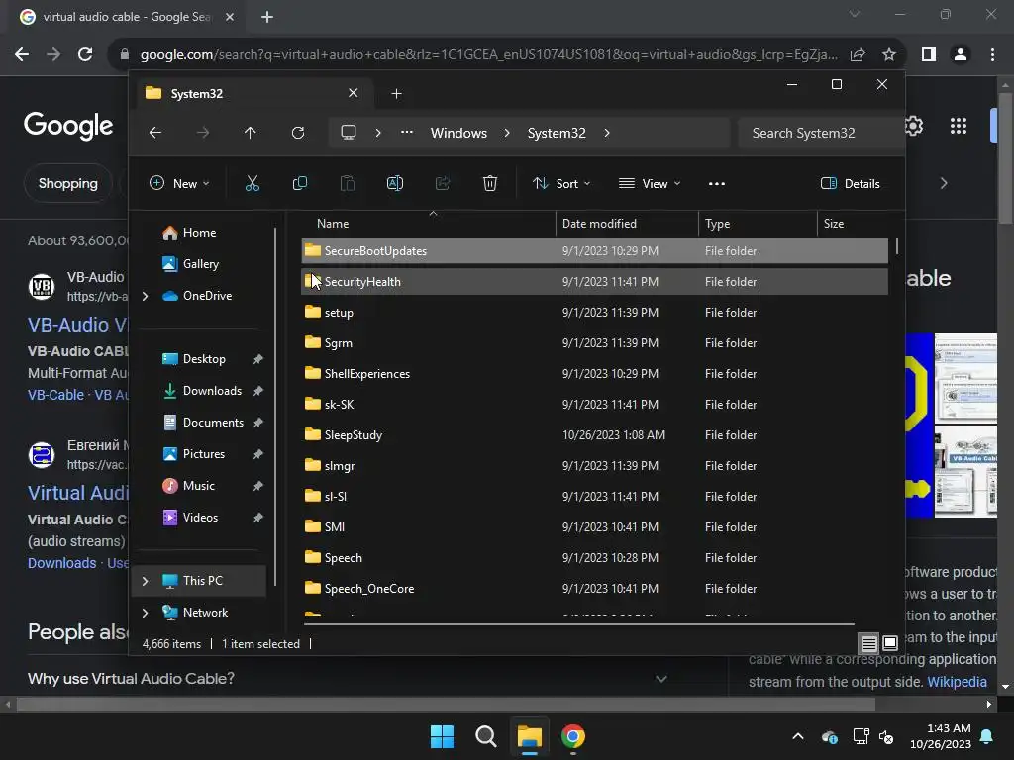Bookmark this page with star icon
The width and height of the screenshot is (1014, 760).
pos(889,54)
